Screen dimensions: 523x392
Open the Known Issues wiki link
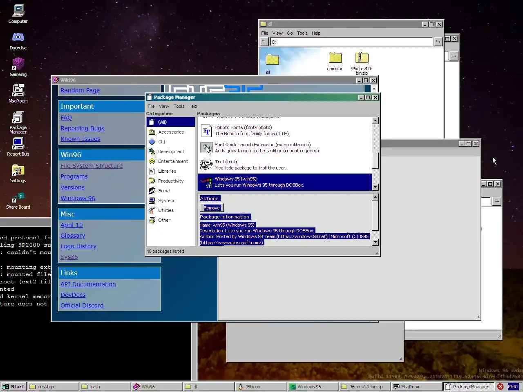coord(80,139)
